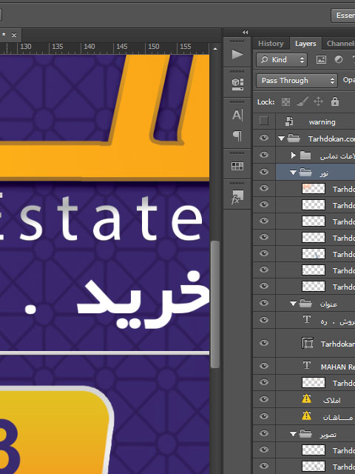Select the ماهان layer name
Image resolution: width=355 pixels, height=474 pixels.
[337, 418]
